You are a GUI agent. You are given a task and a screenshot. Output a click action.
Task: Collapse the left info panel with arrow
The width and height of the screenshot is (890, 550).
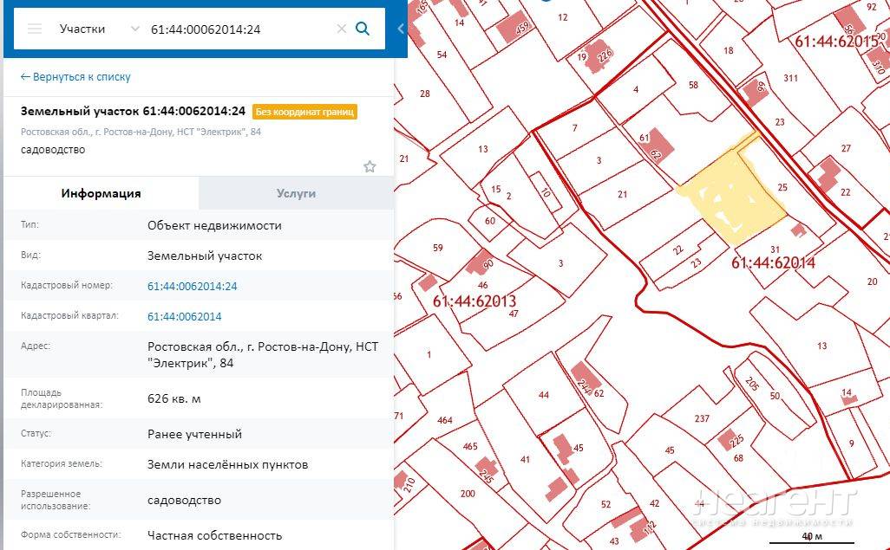pos(400,29)
